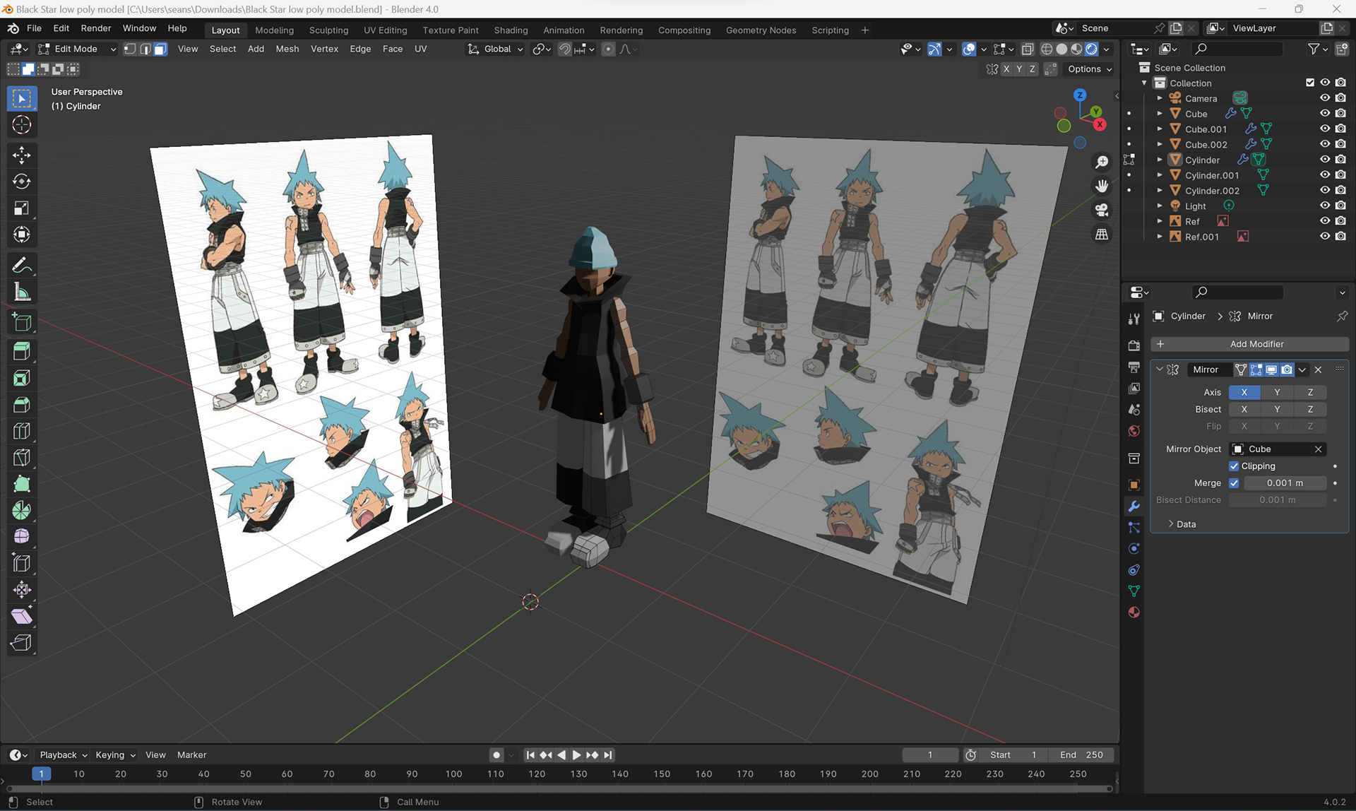Select the Move tool
Viewport: 1356px width, 811px height.
pyautogui.click(x=22, y=155)
